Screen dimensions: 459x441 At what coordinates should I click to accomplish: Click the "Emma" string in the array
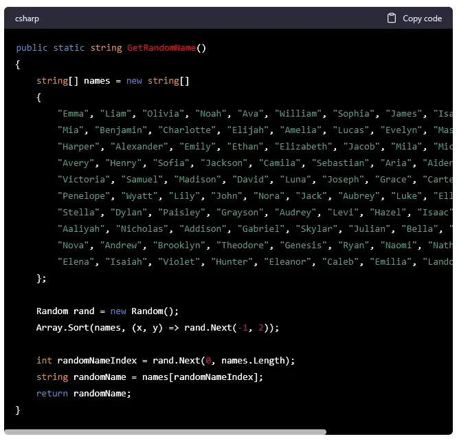(x=74, y=114)
